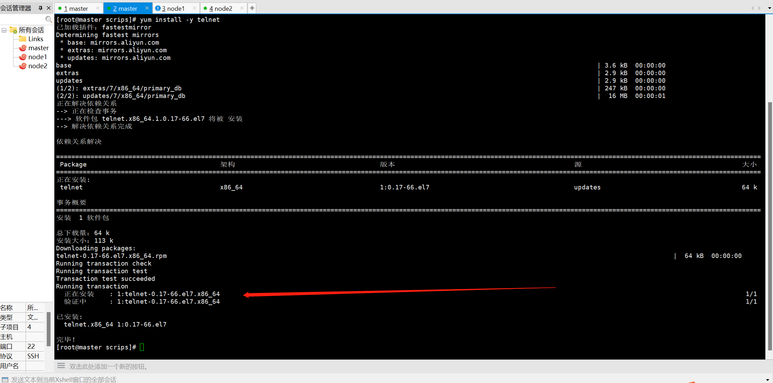Close the active 2 master tab
773x383 pixels.
[x=147, y=8]
